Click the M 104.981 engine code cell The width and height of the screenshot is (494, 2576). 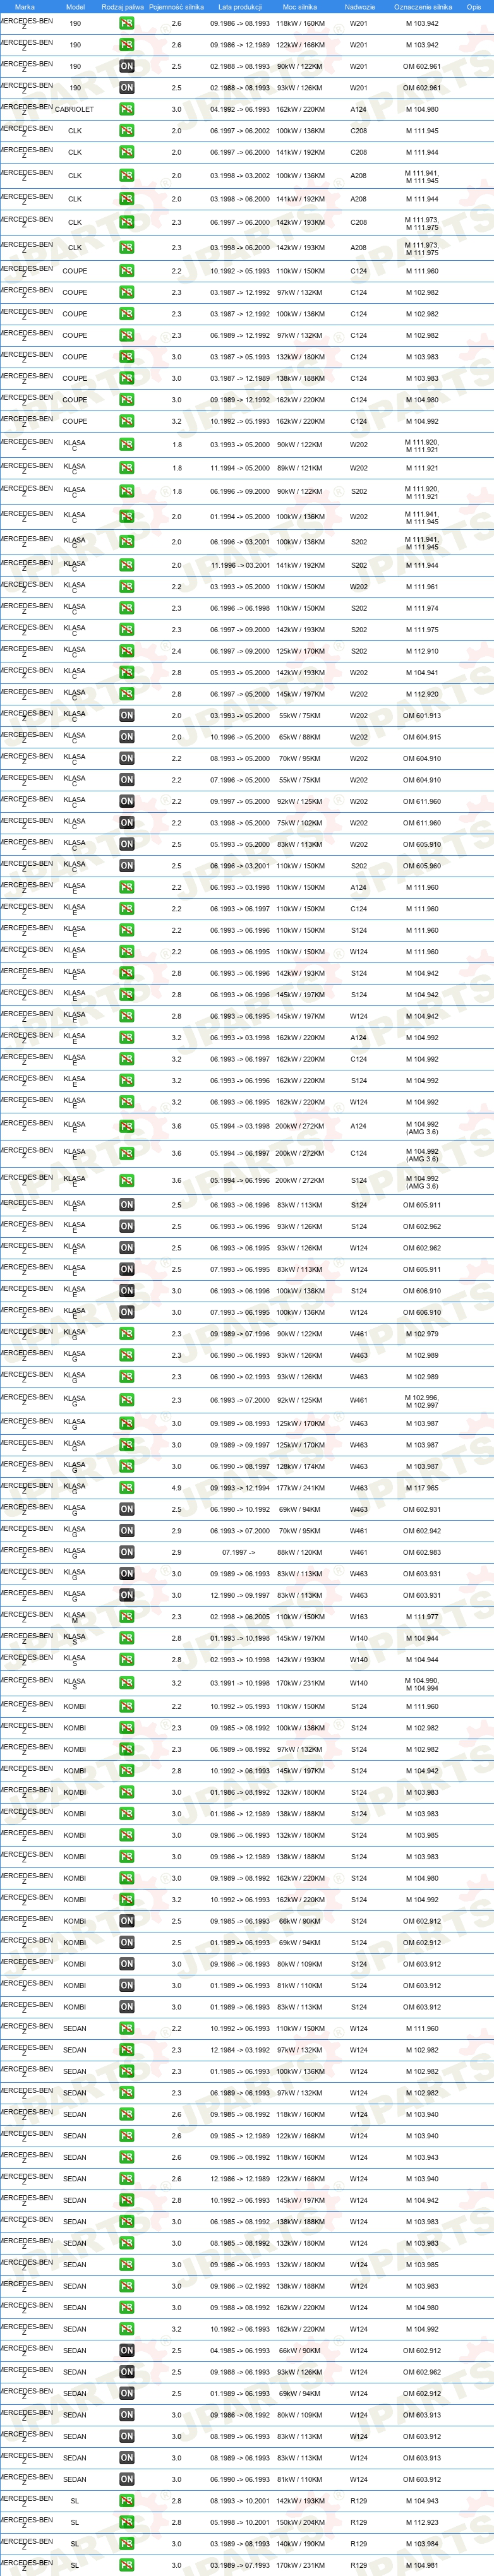point(422,2565)
